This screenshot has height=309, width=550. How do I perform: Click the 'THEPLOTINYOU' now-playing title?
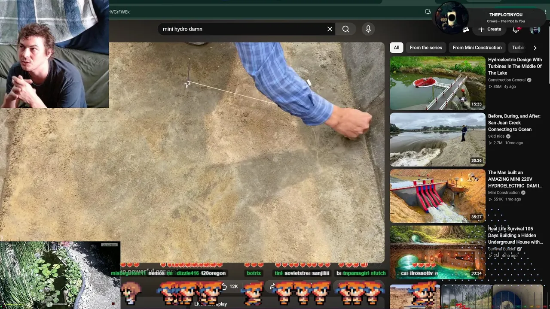tap(506, 15)
